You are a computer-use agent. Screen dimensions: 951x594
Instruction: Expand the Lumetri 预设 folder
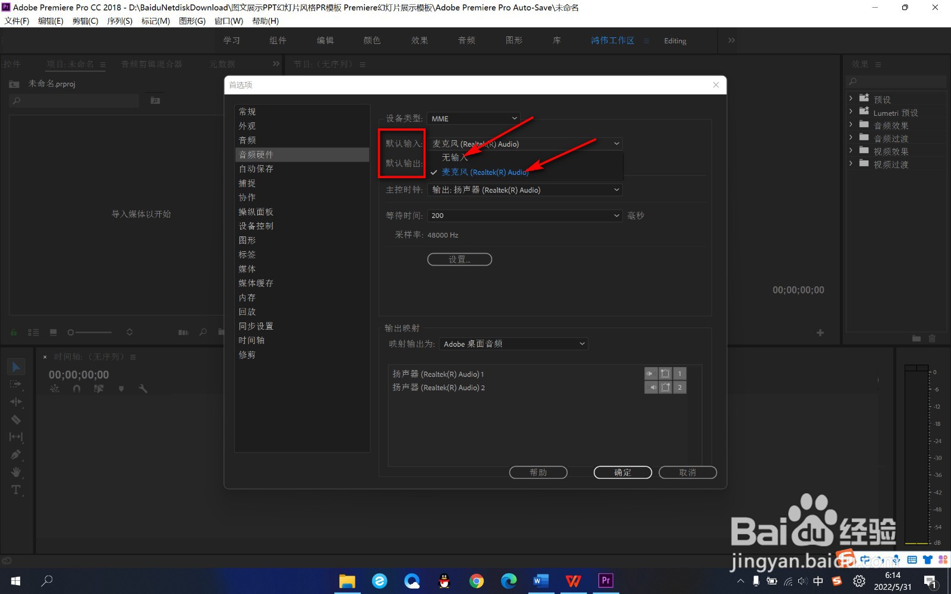tap(851, 112)
